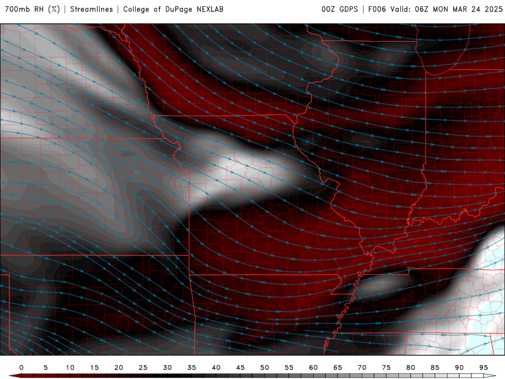The height and width of the screenshot is (379, 505).
Task: Click the colorbar label "90"
Action: [x=460, y=368]
